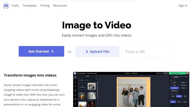193x107 pixels.
Task: Click the Kapwing cat logo
Action: (6, 6)
